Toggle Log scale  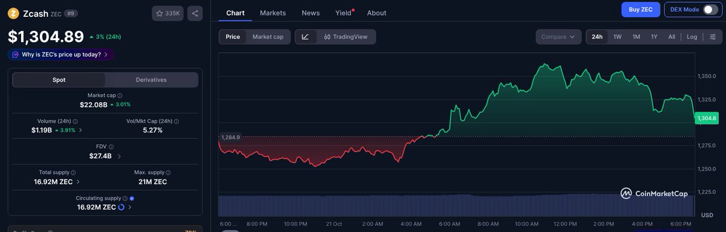tap(692, 37)
